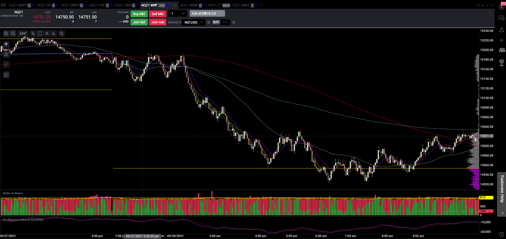Open the globe notifications icon
This screenshot has height=239, width=506.
(x=501, y=7)
